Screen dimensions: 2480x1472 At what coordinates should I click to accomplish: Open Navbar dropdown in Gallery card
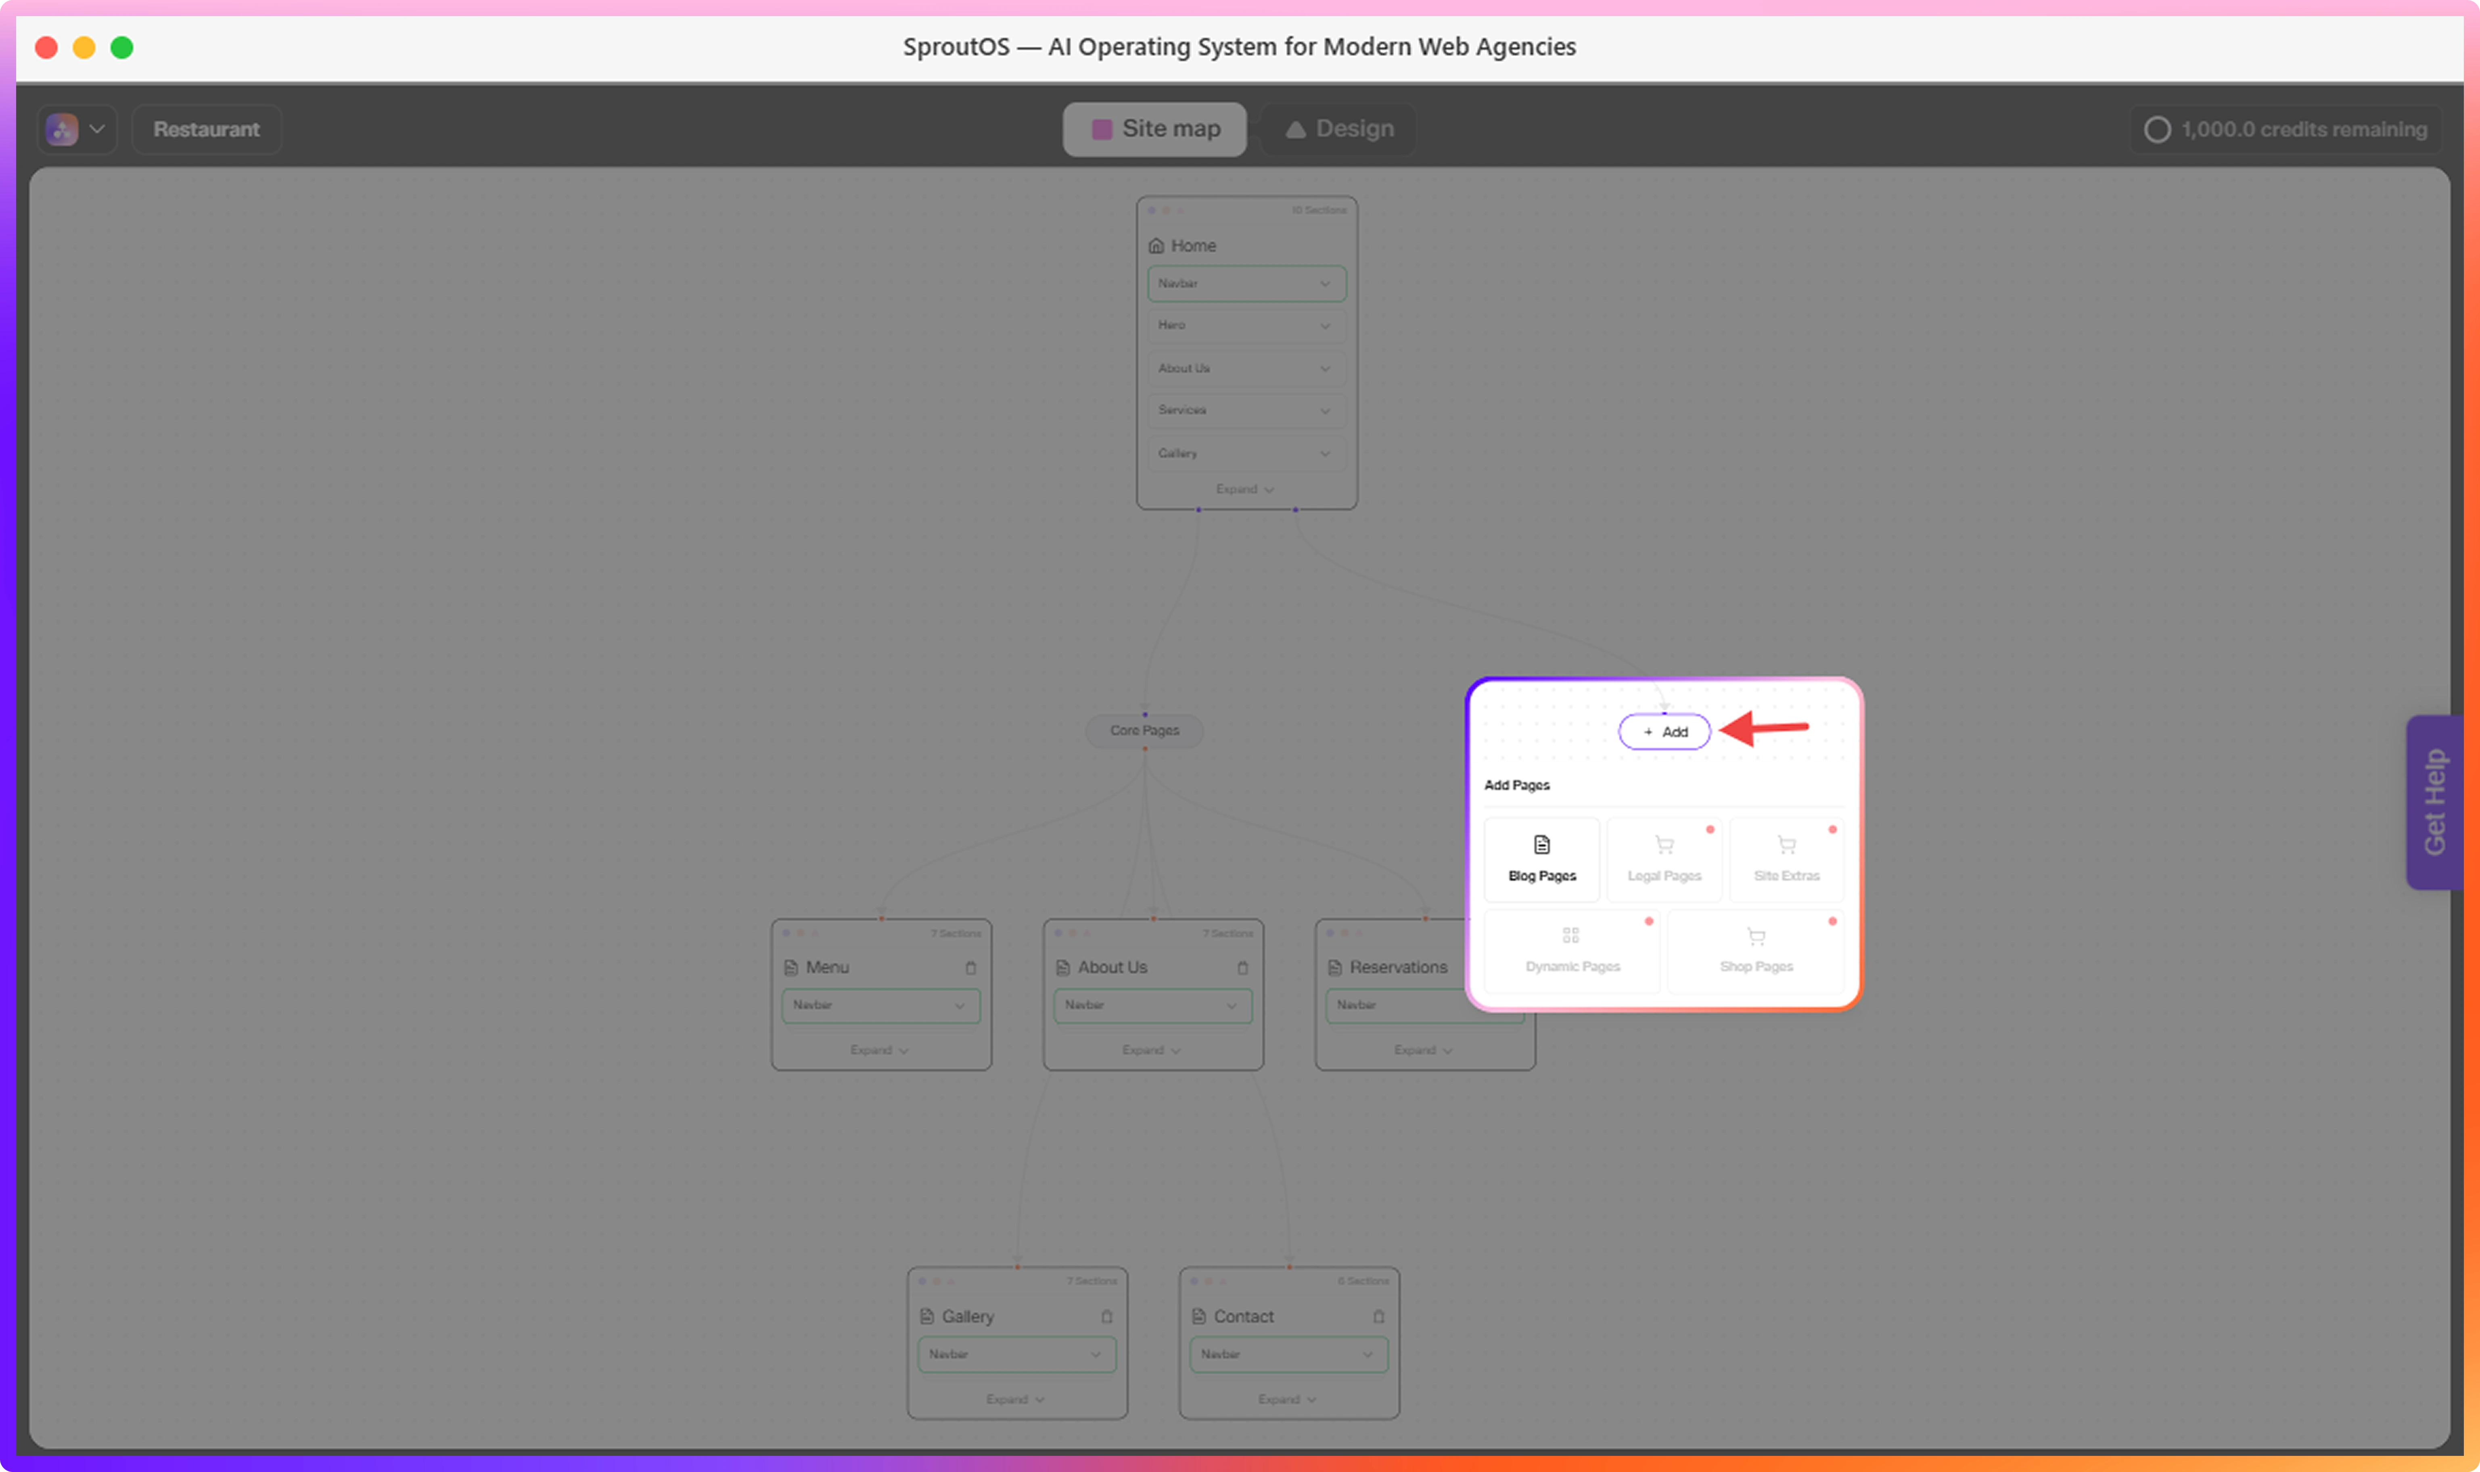1016,1355
